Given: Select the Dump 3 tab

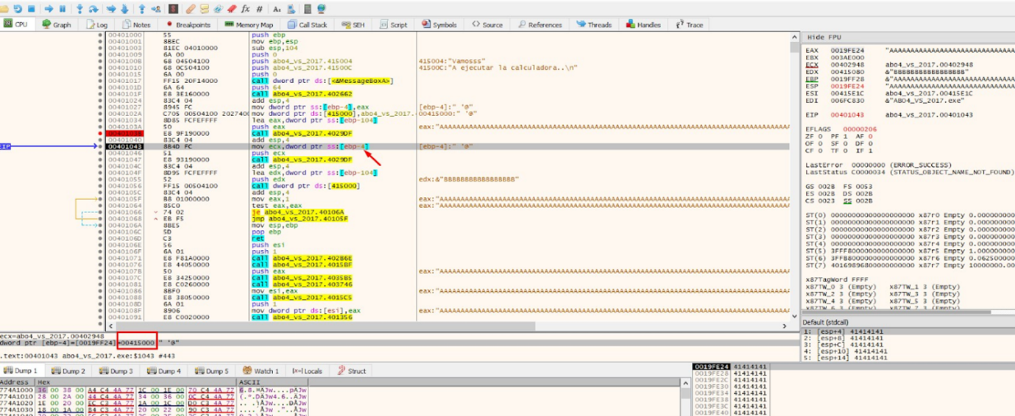Looking at the screenshot, I should click(x=116, y=371).
